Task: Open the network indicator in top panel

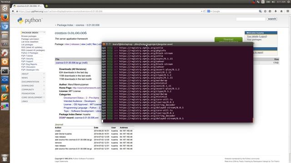Action: click(258, 2)
